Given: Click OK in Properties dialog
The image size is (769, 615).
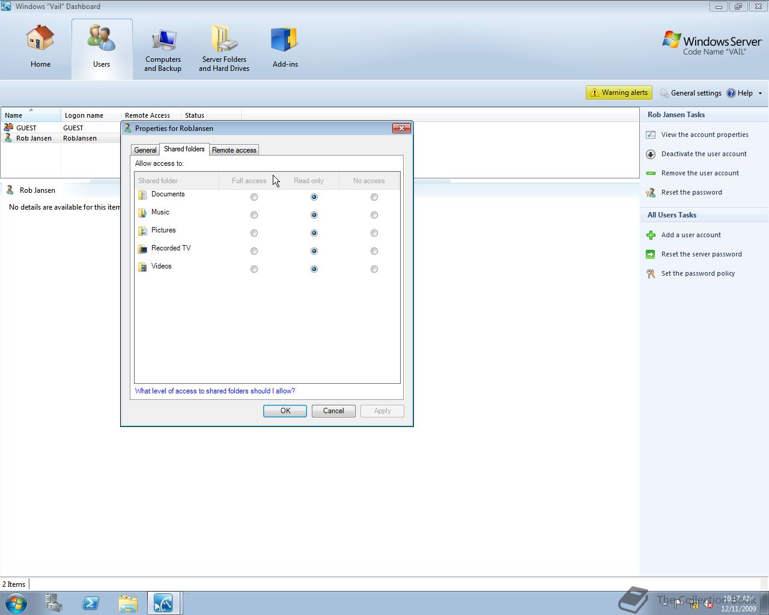Looking at the screenshot, I should pos(285,411).
